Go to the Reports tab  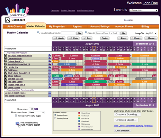77,27
